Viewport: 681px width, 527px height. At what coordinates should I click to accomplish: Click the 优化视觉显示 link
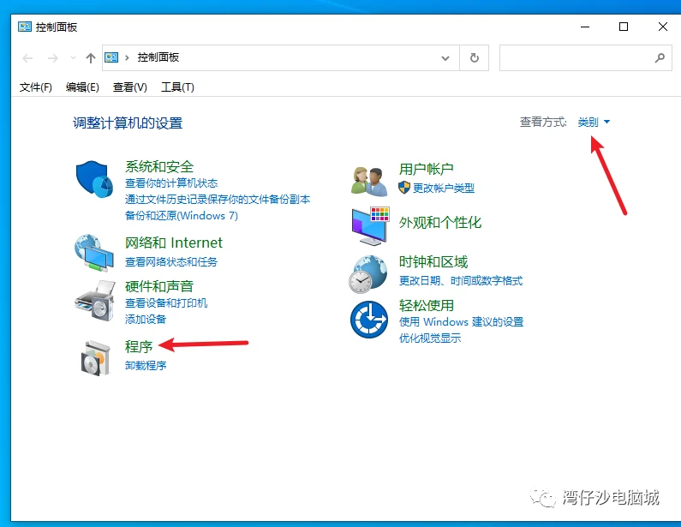tap(430, 338)
